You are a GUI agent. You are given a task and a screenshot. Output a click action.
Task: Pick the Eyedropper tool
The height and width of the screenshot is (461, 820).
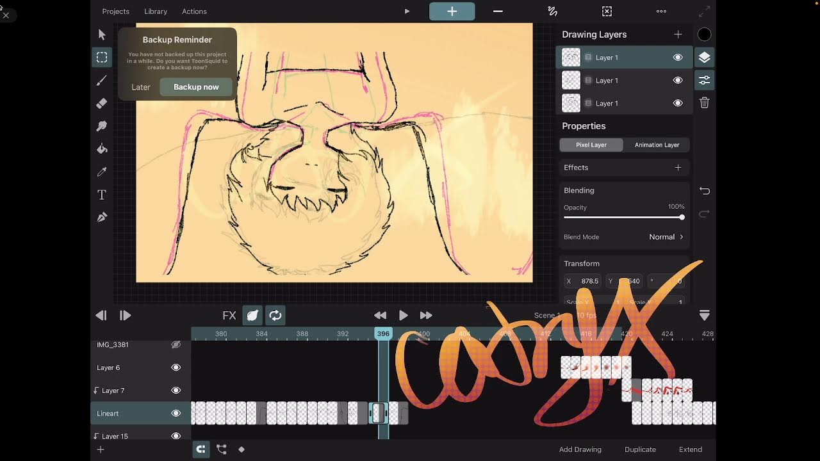(x=102, y=172)
